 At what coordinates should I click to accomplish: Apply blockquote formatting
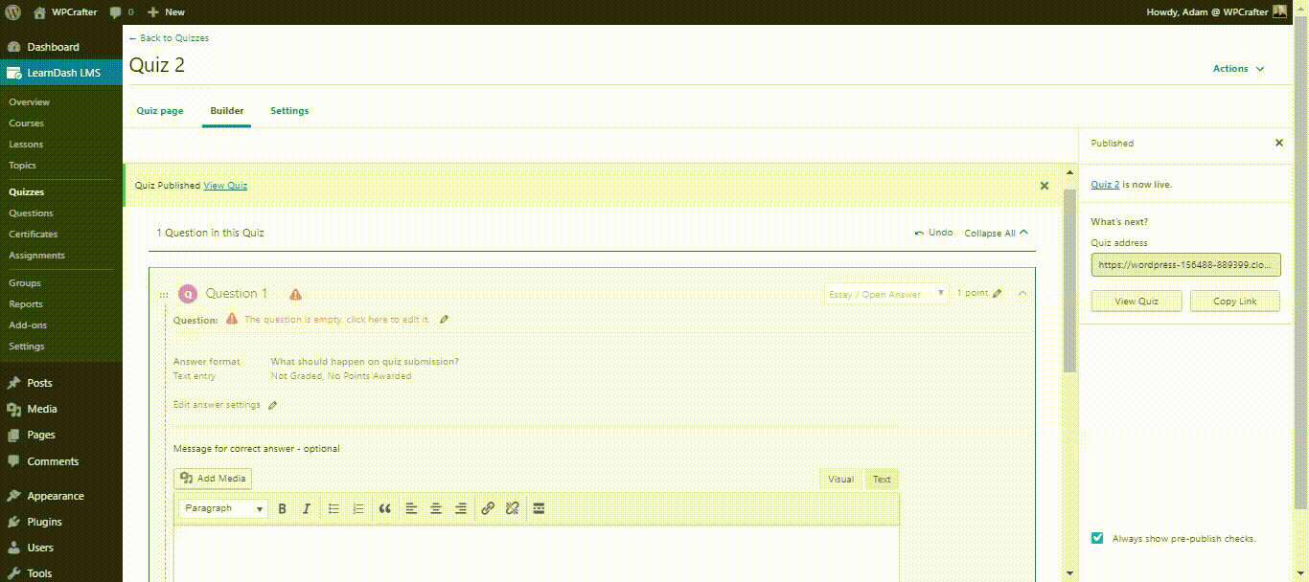pyautogui.click(x=384, y=509)
